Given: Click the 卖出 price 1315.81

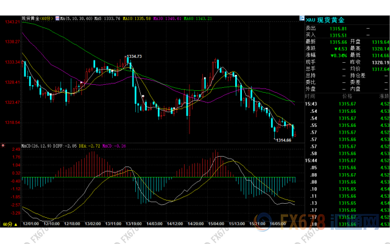Looking at the screenshot, I should 338,29.
